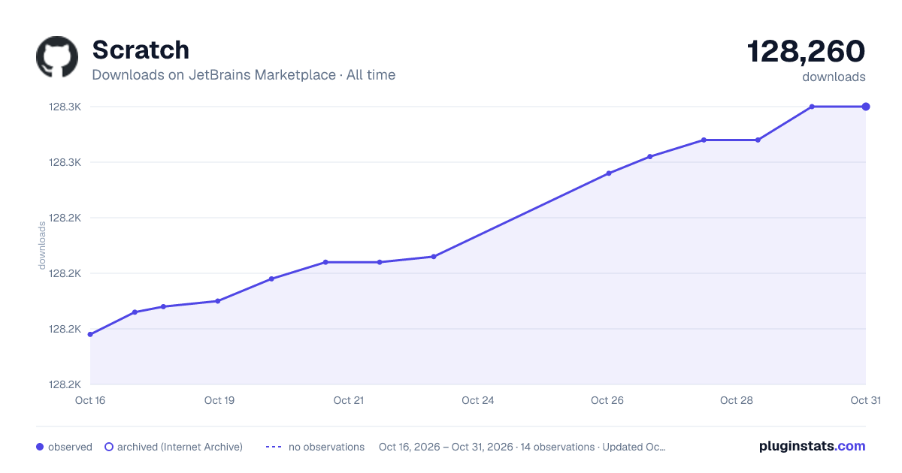Click the downloads label under 128,260
This screenshot has width=902, height=473.
[834, 77]
